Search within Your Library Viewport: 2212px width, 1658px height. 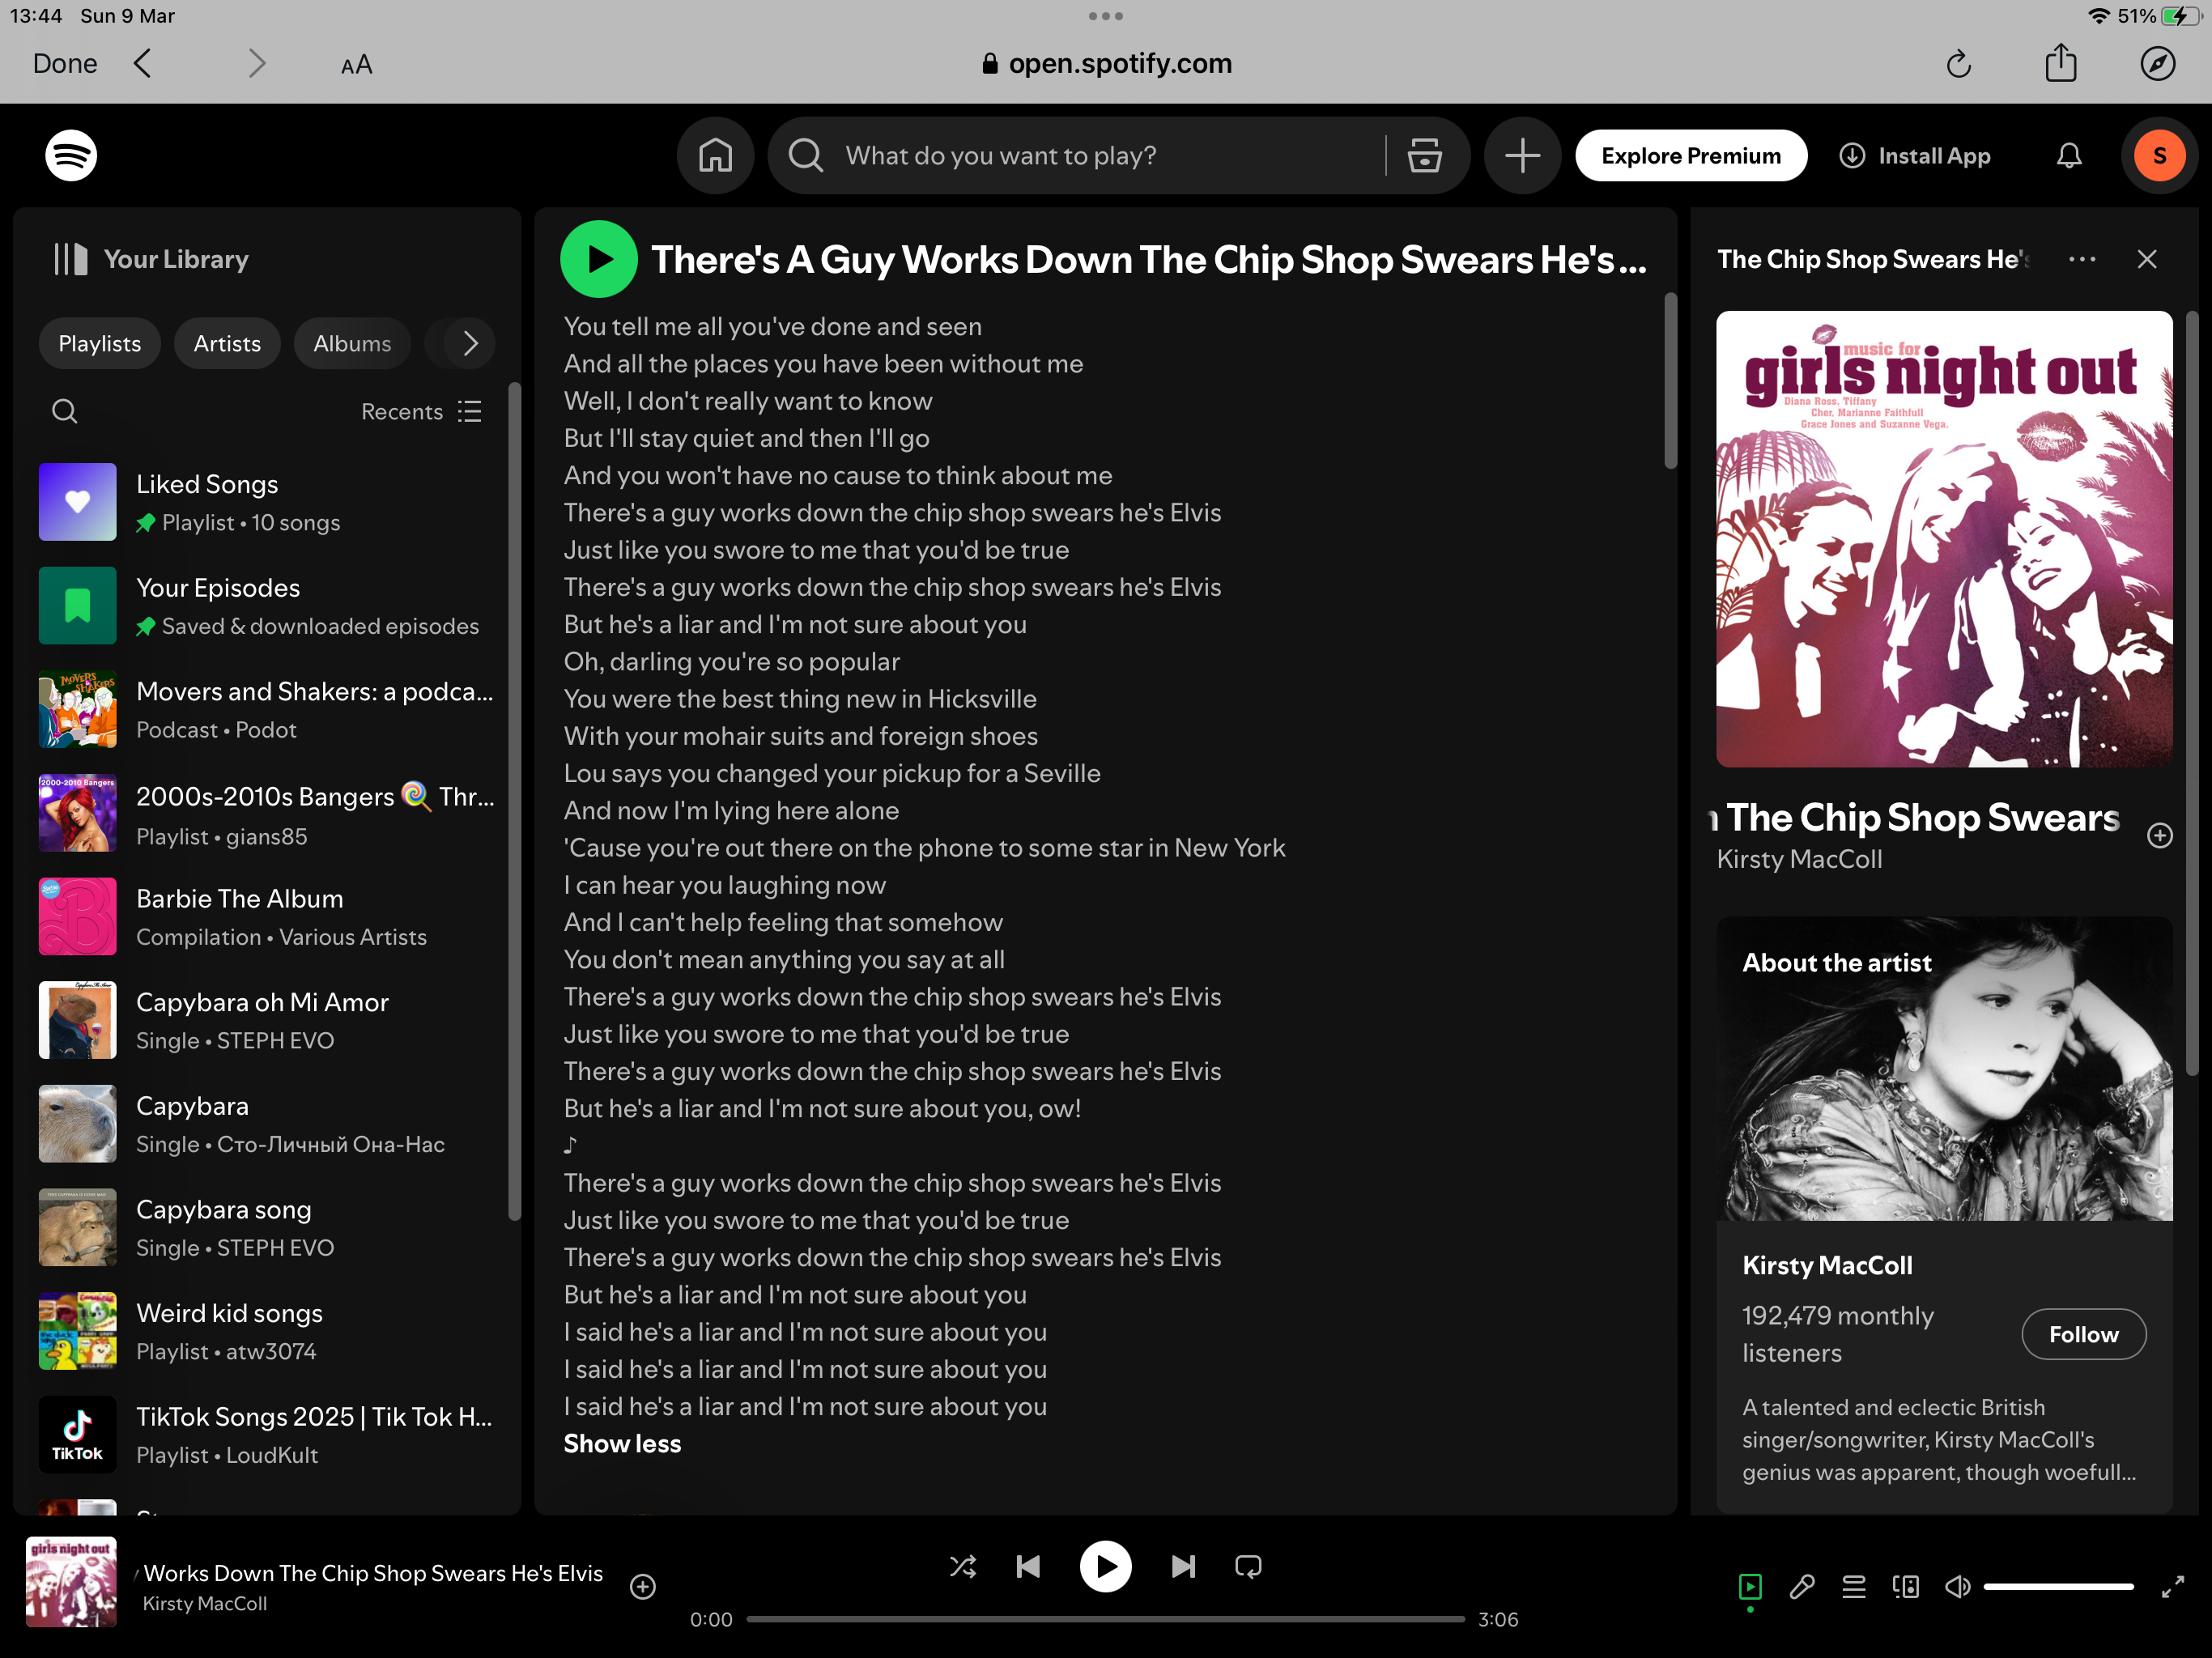65,411
